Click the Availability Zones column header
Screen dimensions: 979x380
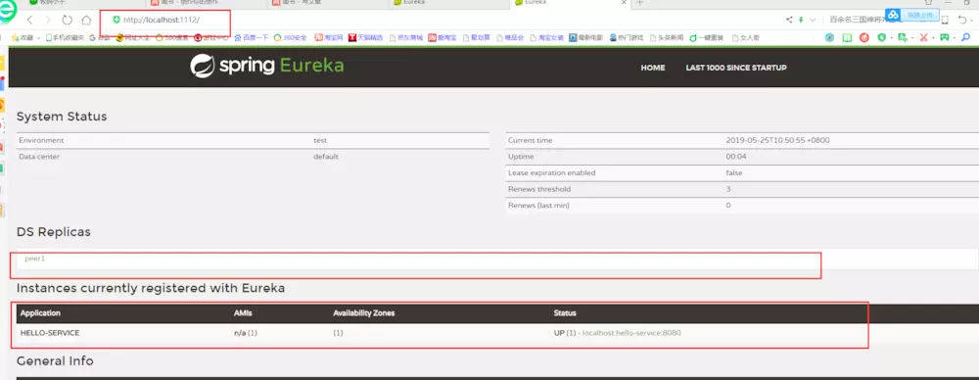coord(363,313)
